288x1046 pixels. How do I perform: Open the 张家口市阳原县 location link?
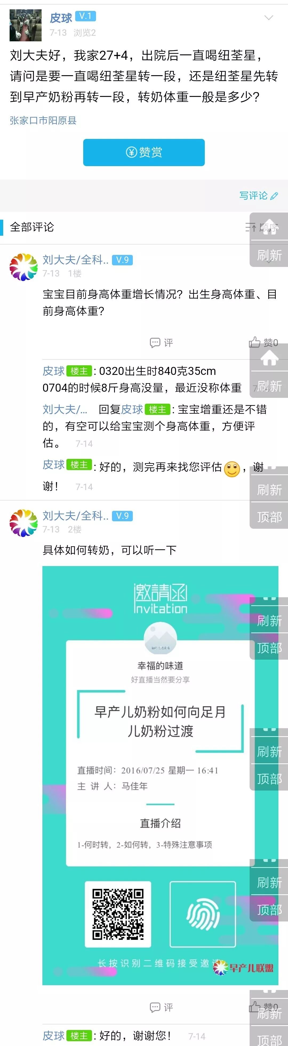pos(43,121)
